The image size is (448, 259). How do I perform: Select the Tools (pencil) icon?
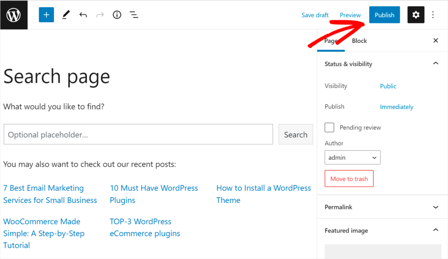66,14
